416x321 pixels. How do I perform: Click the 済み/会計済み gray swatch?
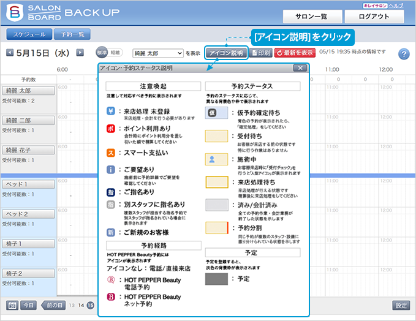[217, 205]
